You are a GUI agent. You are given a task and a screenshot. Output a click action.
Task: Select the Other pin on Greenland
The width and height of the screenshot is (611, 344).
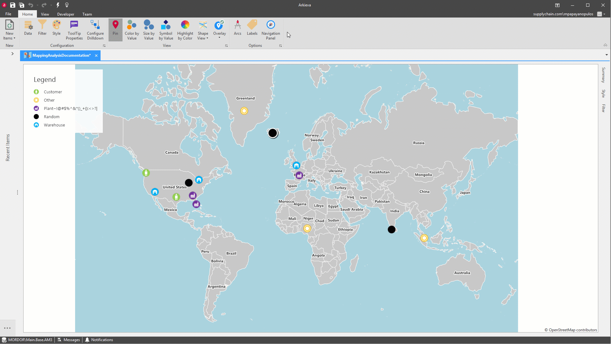click(x=244, y=111)
